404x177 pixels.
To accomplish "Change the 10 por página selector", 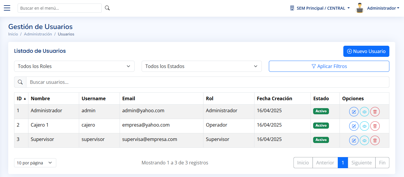I will 35,163.
